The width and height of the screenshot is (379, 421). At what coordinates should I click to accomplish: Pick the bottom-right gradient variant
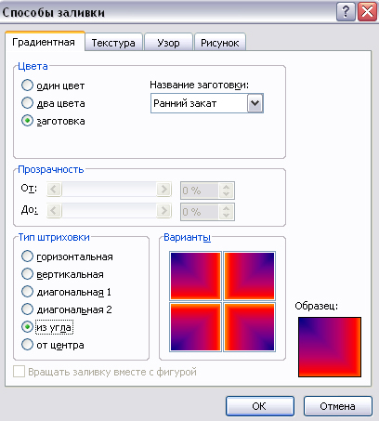click(x=249, y=327)
